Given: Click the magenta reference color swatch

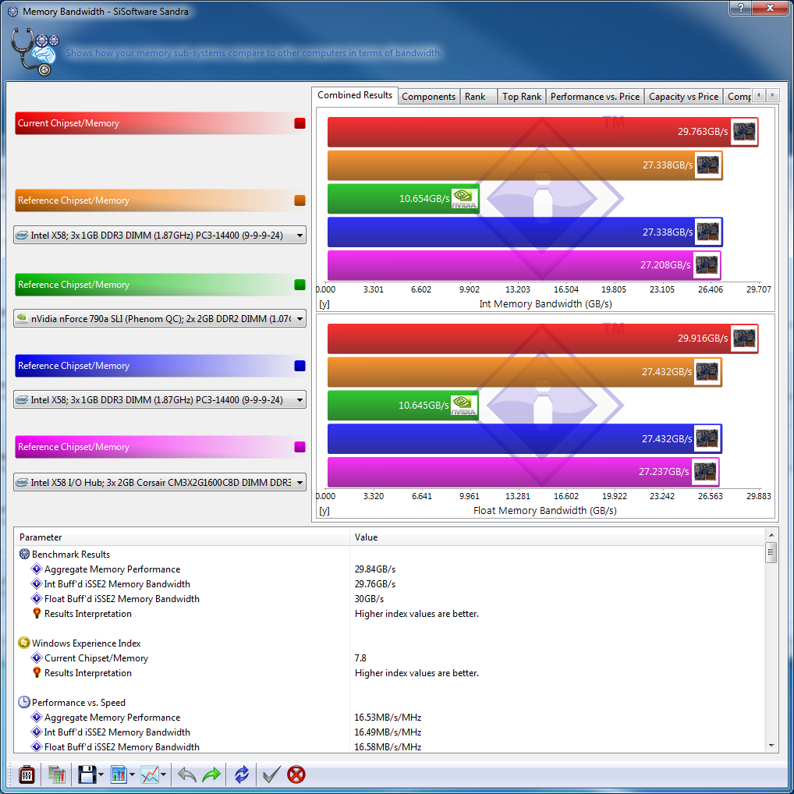Looking at the screenshot, I should pyautogui.click(x=300, y=447).
